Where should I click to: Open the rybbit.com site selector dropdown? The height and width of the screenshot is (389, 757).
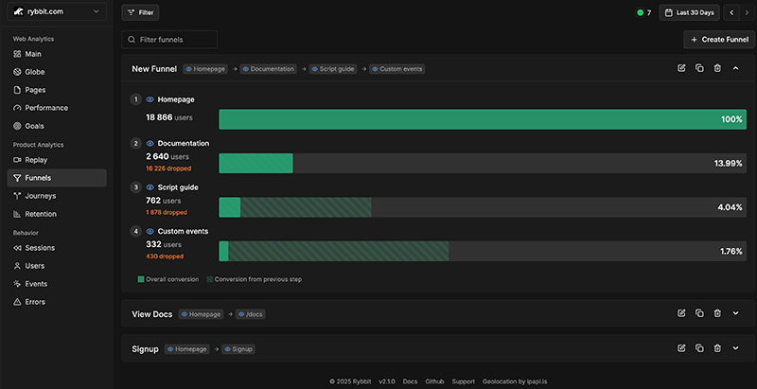click(x=57, y=11)
